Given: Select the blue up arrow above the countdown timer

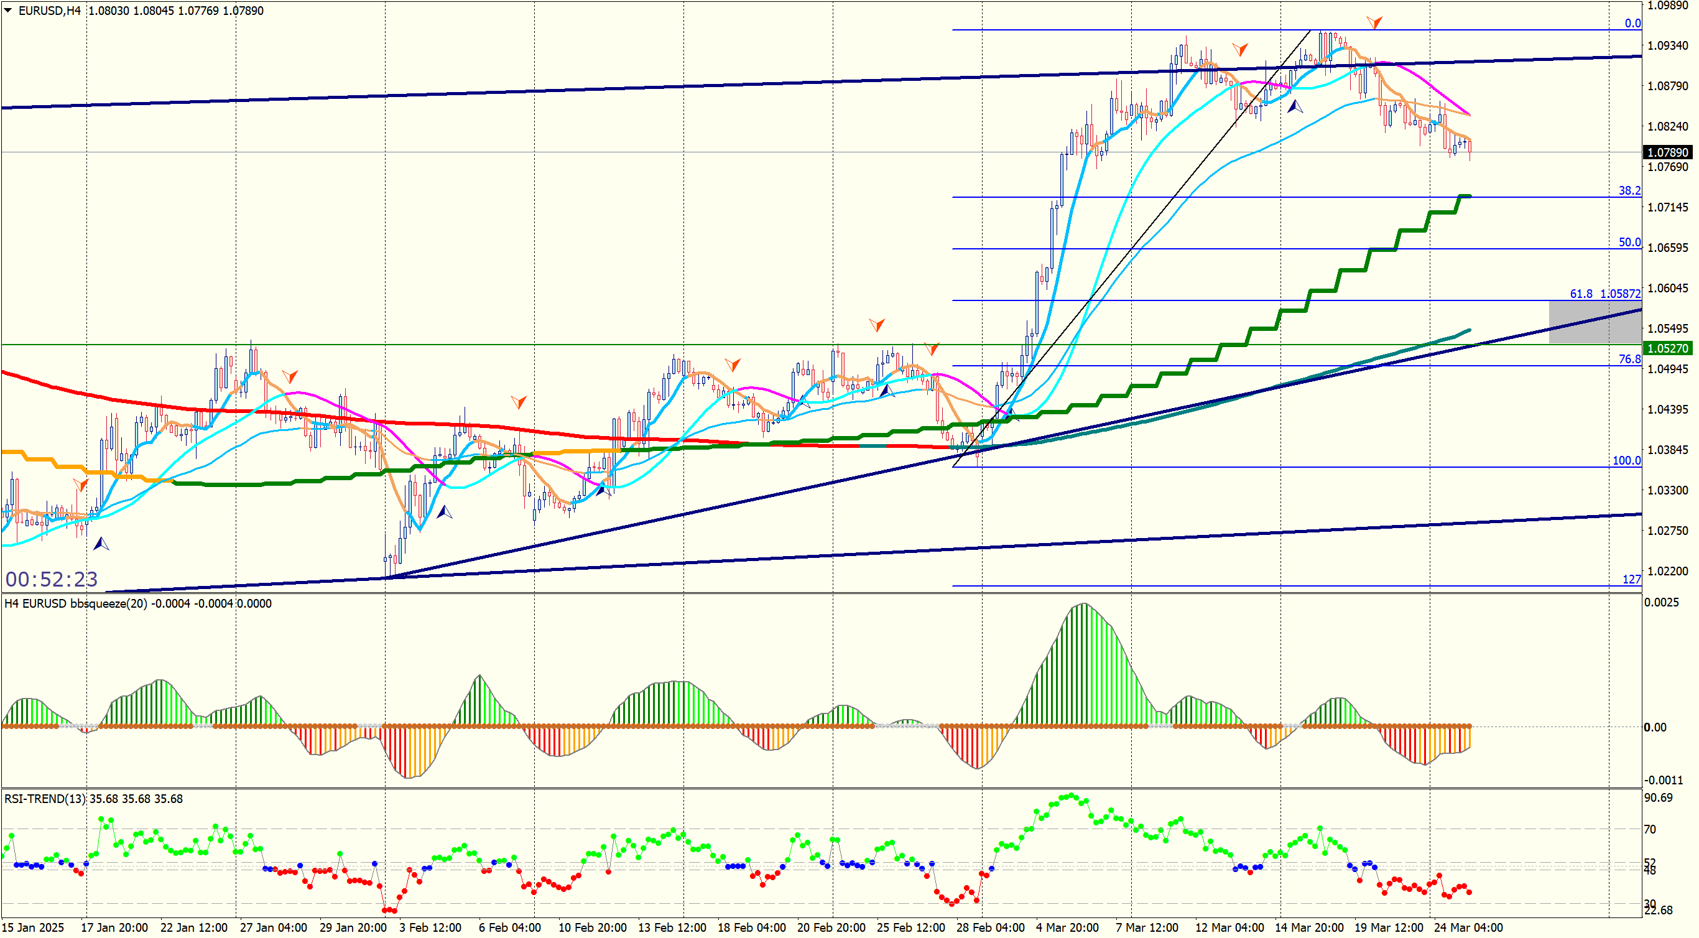Looking at the screenshot, I should pos(101,544).
